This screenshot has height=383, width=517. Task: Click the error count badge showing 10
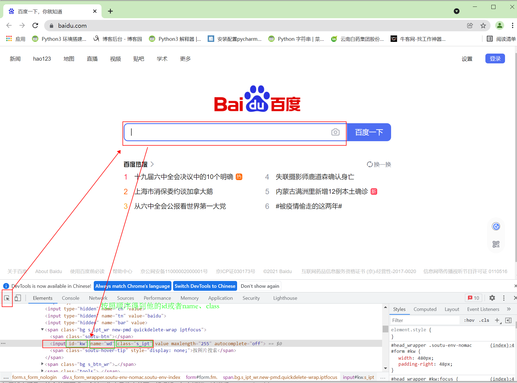click(474, 298)
